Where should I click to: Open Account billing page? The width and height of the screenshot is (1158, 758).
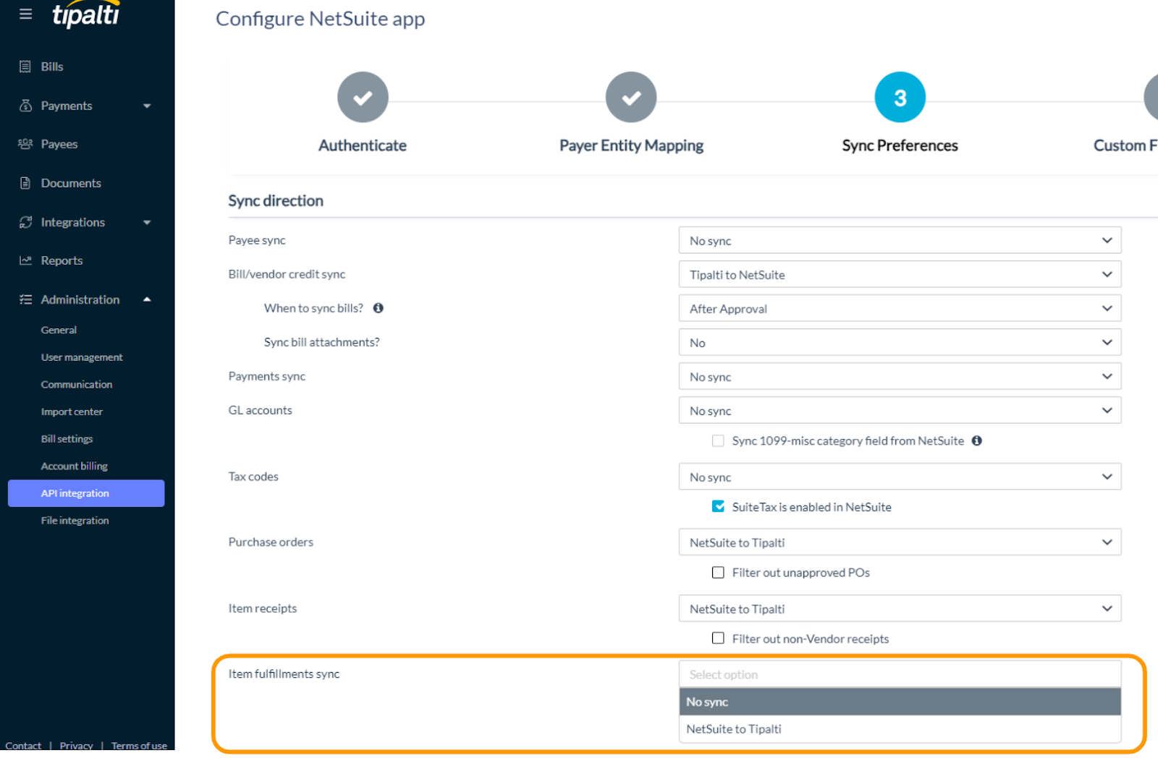click(x=74, y=466)
